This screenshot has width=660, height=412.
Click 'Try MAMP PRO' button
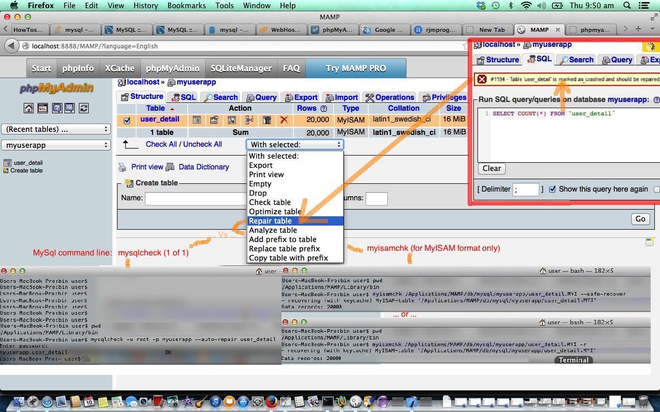pyautogui.click(x=356, y=68)
